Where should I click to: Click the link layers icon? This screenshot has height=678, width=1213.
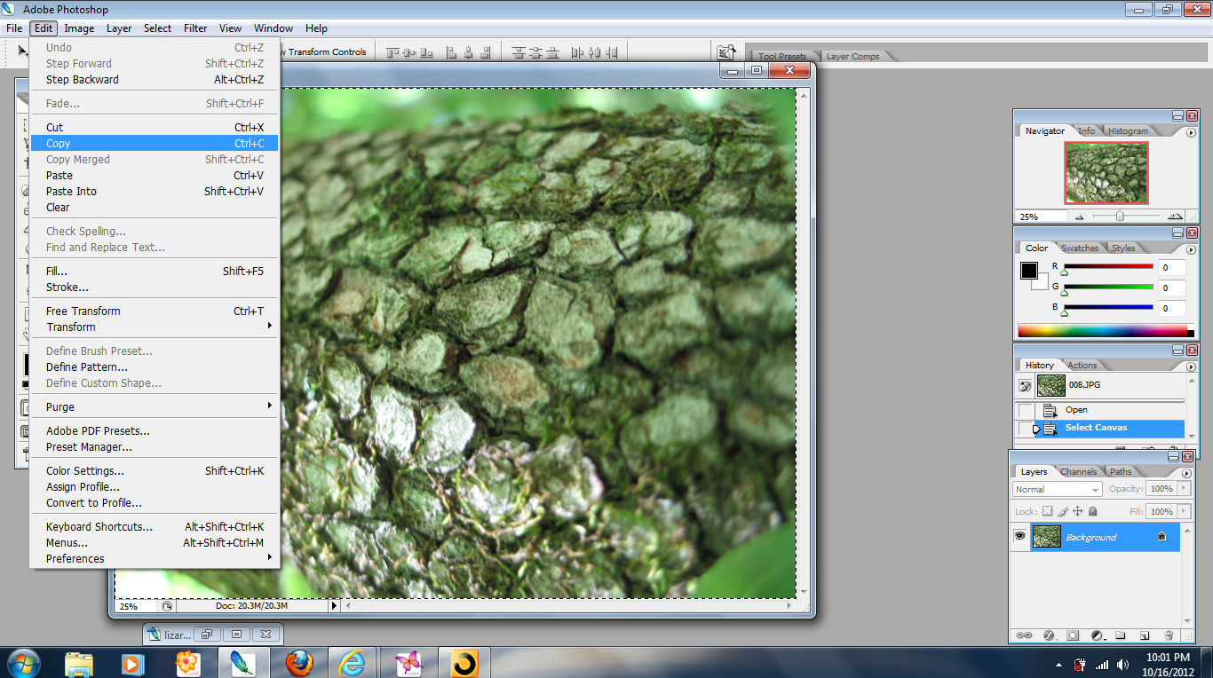pos(1024,635)
